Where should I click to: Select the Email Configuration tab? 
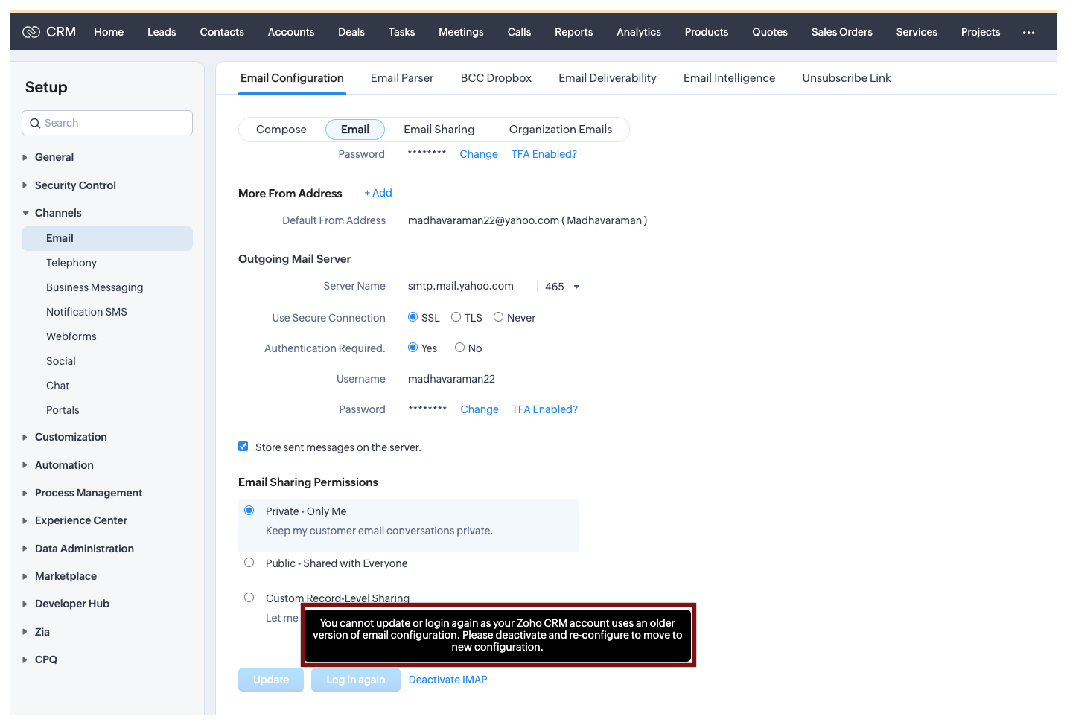(x=292, y=78)
